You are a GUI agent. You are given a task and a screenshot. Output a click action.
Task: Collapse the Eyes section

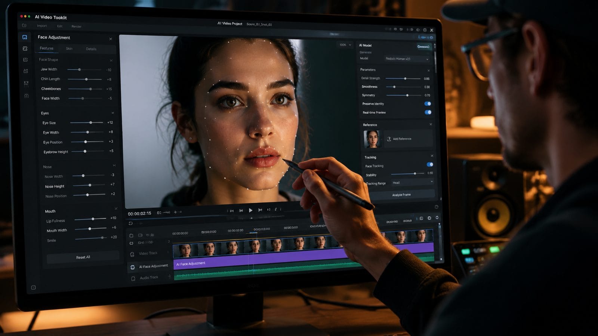point(112,113)
